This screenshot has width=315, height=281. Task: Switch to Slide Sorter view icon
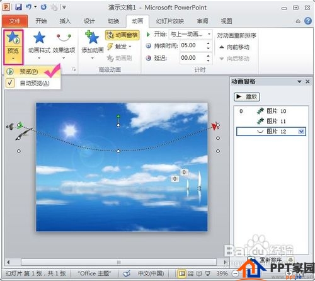coord(190,274)
